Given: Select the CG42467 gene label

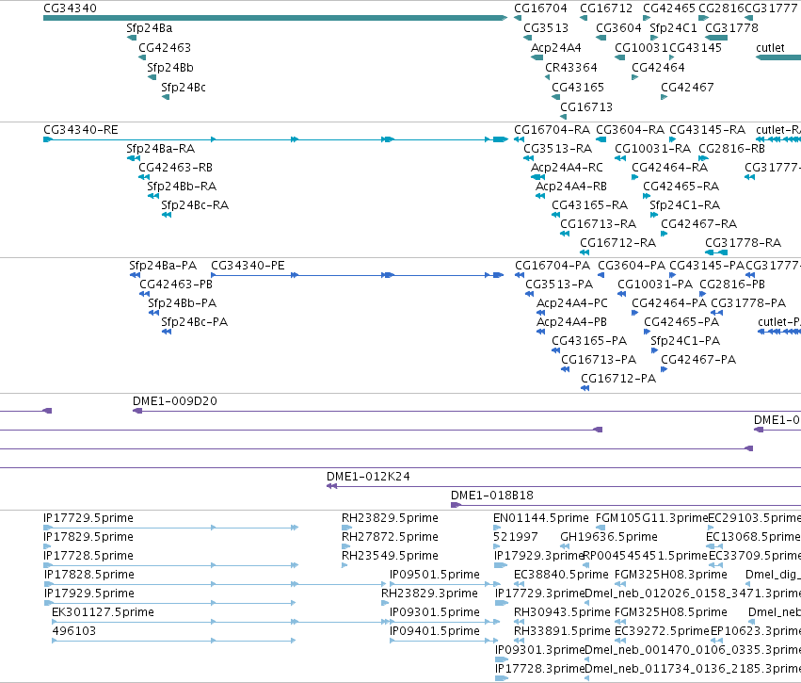Looking at the screenshot, I should tap(687, 88).
